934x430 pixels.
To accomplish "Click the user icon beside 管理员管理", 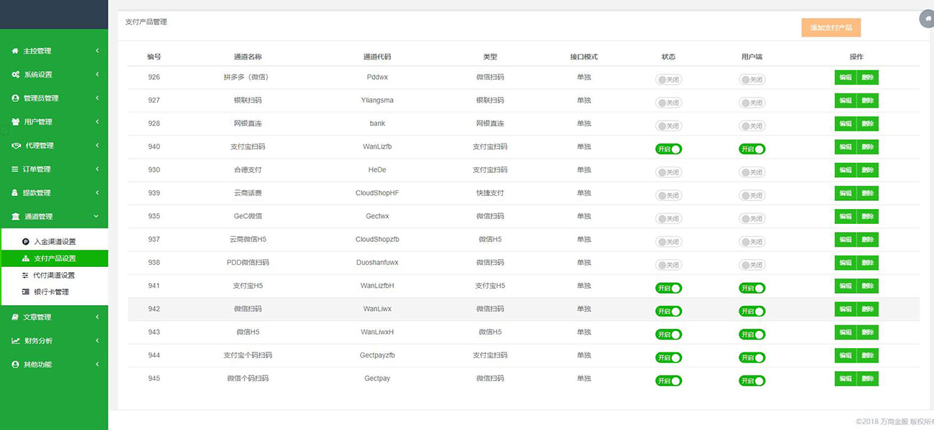I will coord(15,98).
